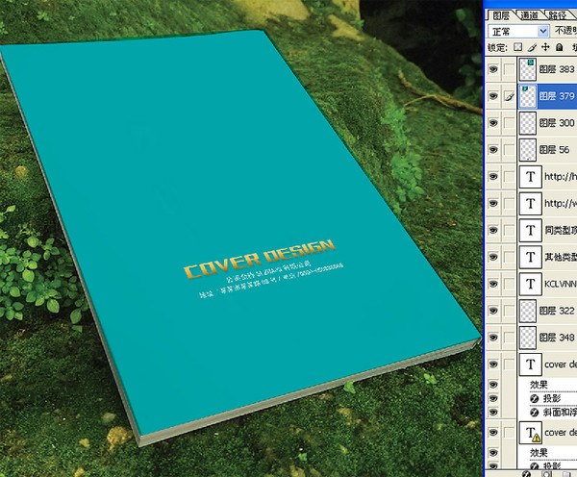Toggle lock all padlock icon
577x477 pixels.
pyautogui.click(x=560, y=47)
